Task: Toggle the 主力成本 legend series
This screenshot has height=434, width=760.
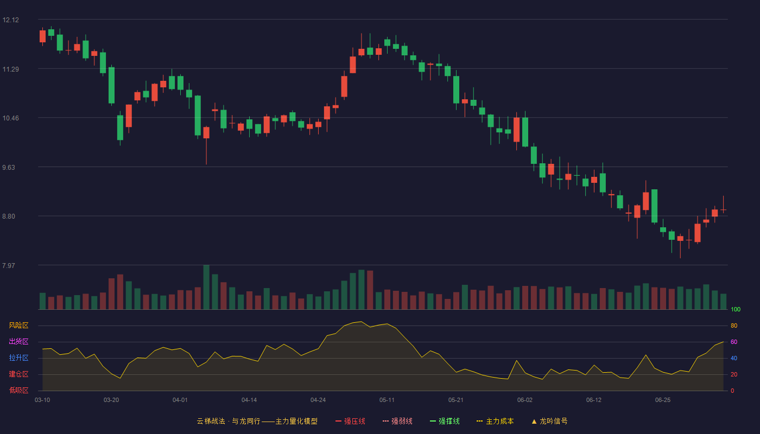Action: click(x=495, y=421)
